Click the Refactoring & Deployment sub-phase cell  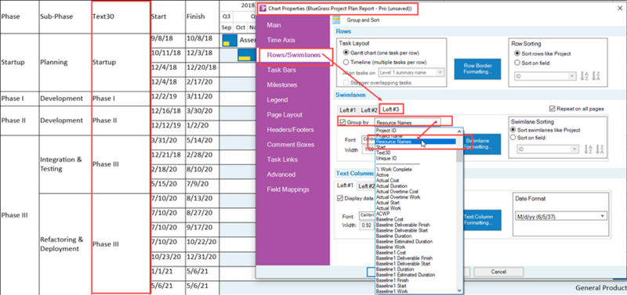point(65,244)
